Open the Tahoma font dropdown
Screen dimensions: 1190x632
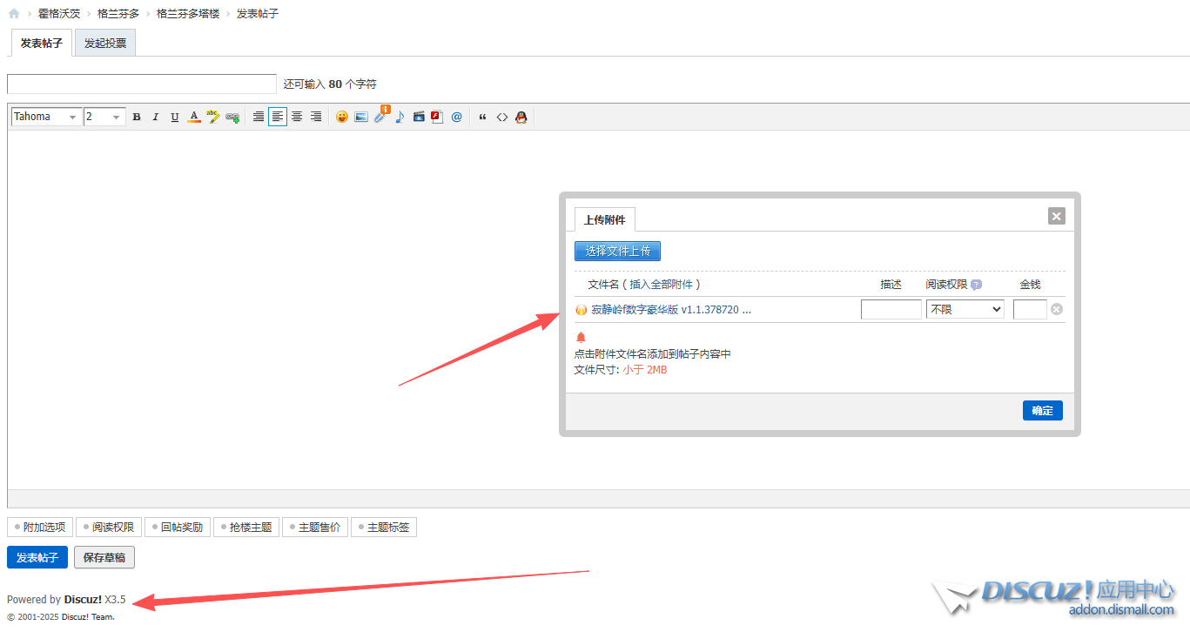coord(46,117)
